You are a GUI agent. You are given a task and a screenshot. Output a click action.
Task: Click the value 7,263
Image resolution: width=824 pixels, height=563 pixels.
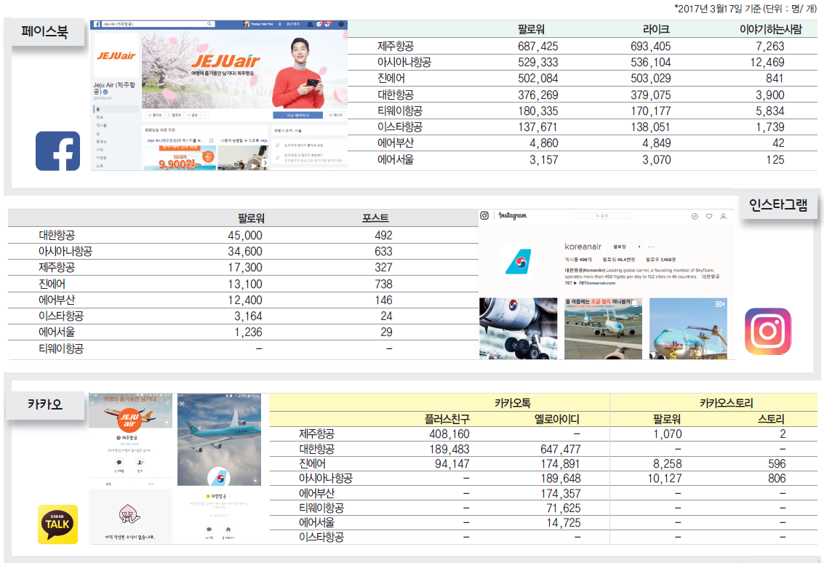pyautogui.click(x=770, y=47)
